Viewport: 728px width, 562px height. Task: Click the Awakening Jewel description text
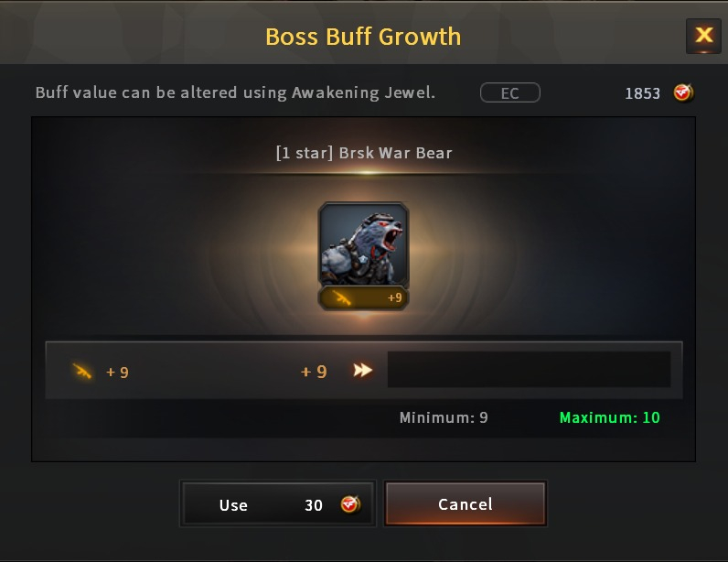(x=235, y=92)
